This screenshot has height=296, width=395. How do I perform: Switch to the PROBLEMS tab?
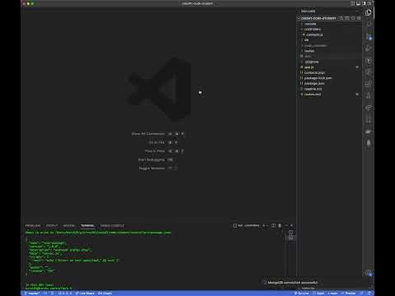tap(33, 225)
